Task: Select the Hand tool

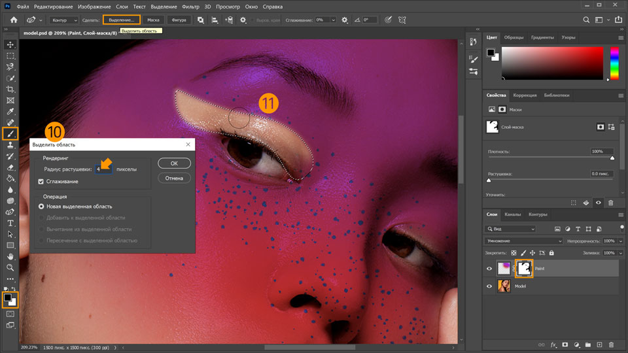Action: point(10,256)
